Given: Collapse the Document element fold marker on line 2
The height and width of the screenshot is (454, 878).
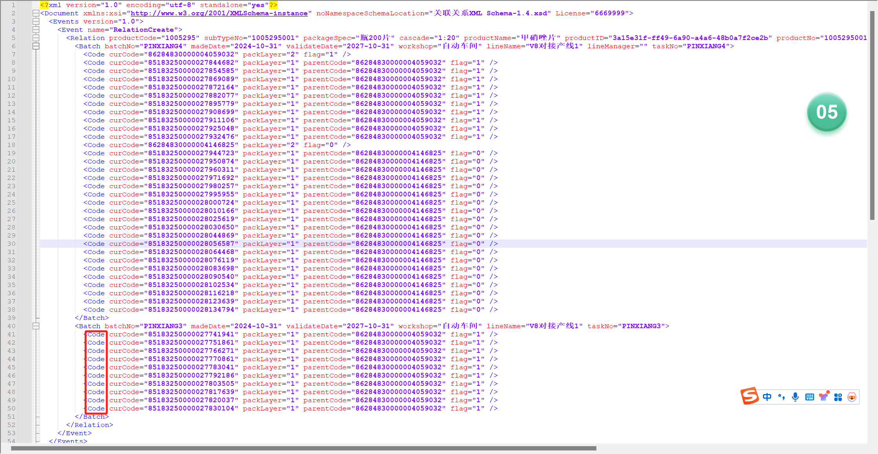Looking at the screenshot, I should (36, 13).
